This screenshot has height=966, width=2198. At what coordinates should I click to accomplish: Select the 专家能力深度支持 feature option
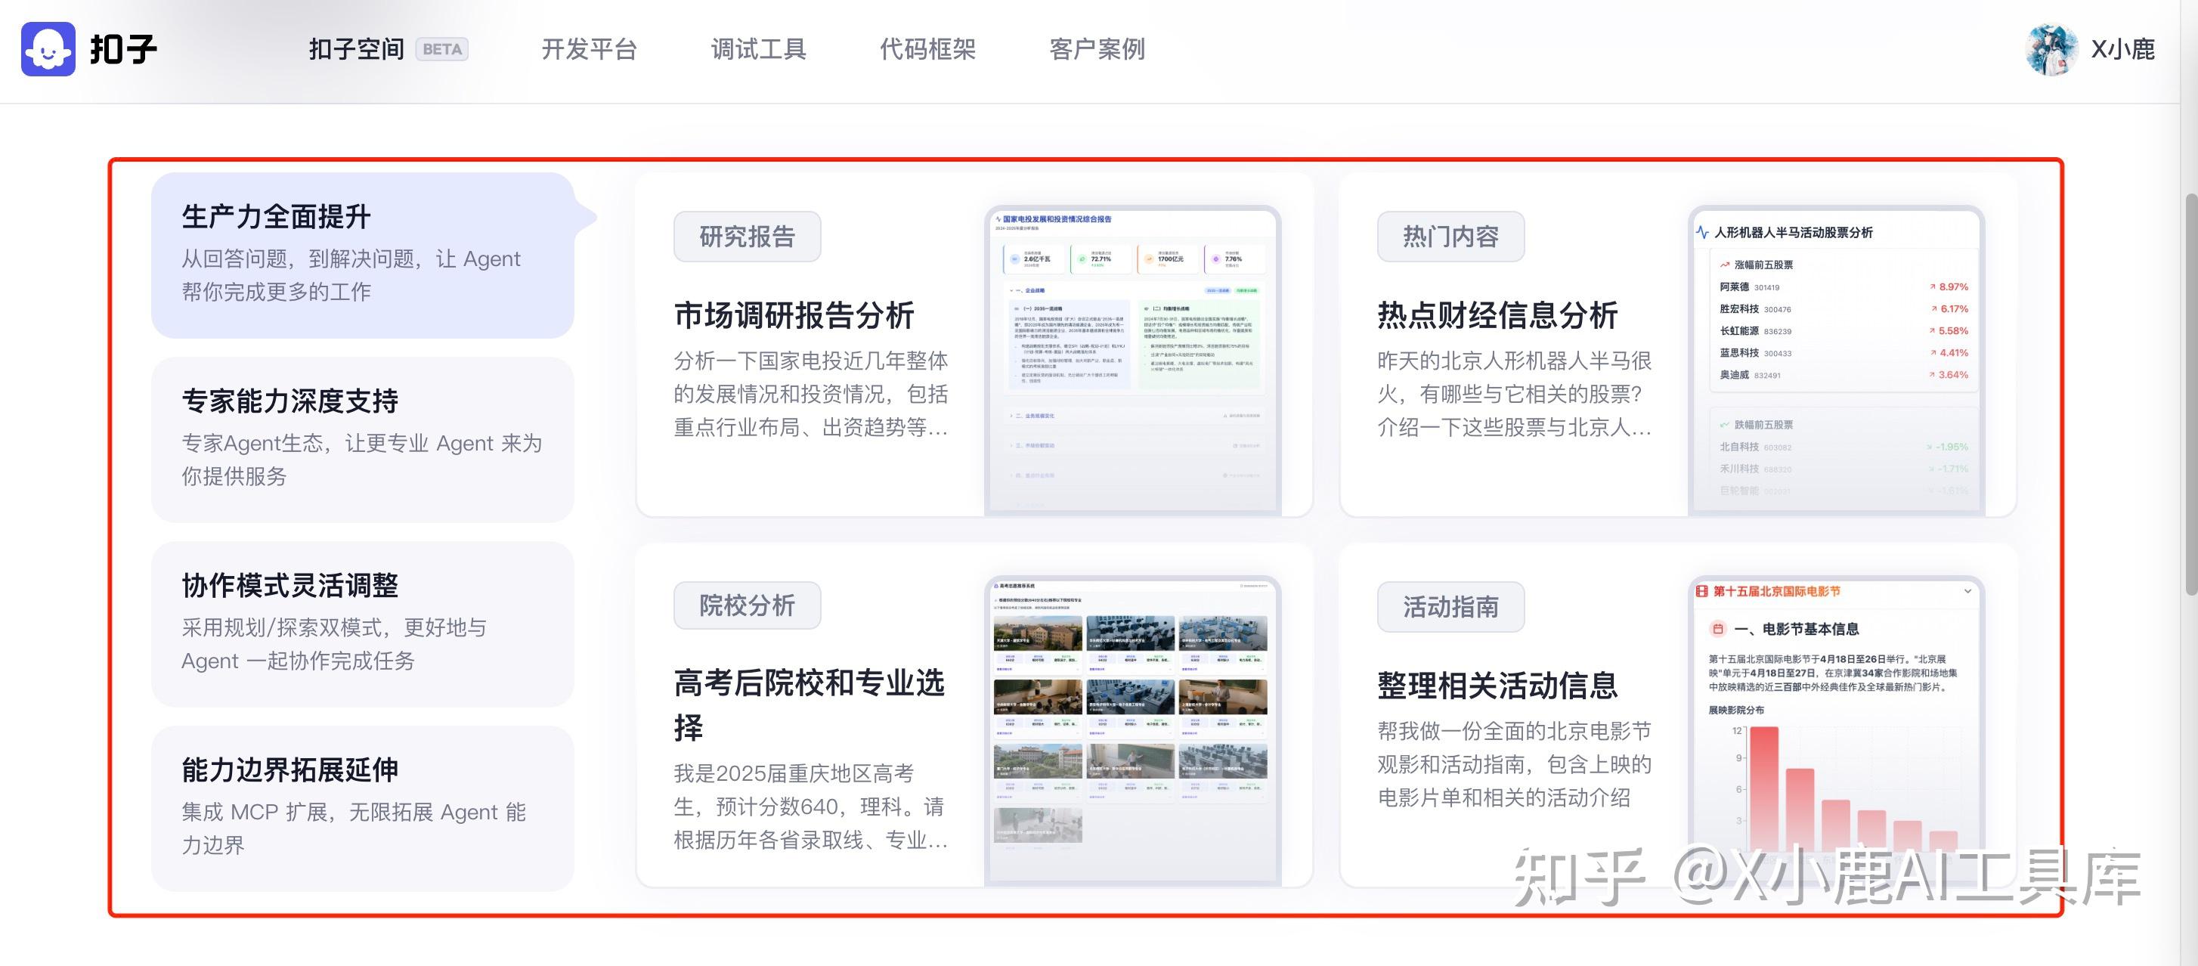coord(362,437)
